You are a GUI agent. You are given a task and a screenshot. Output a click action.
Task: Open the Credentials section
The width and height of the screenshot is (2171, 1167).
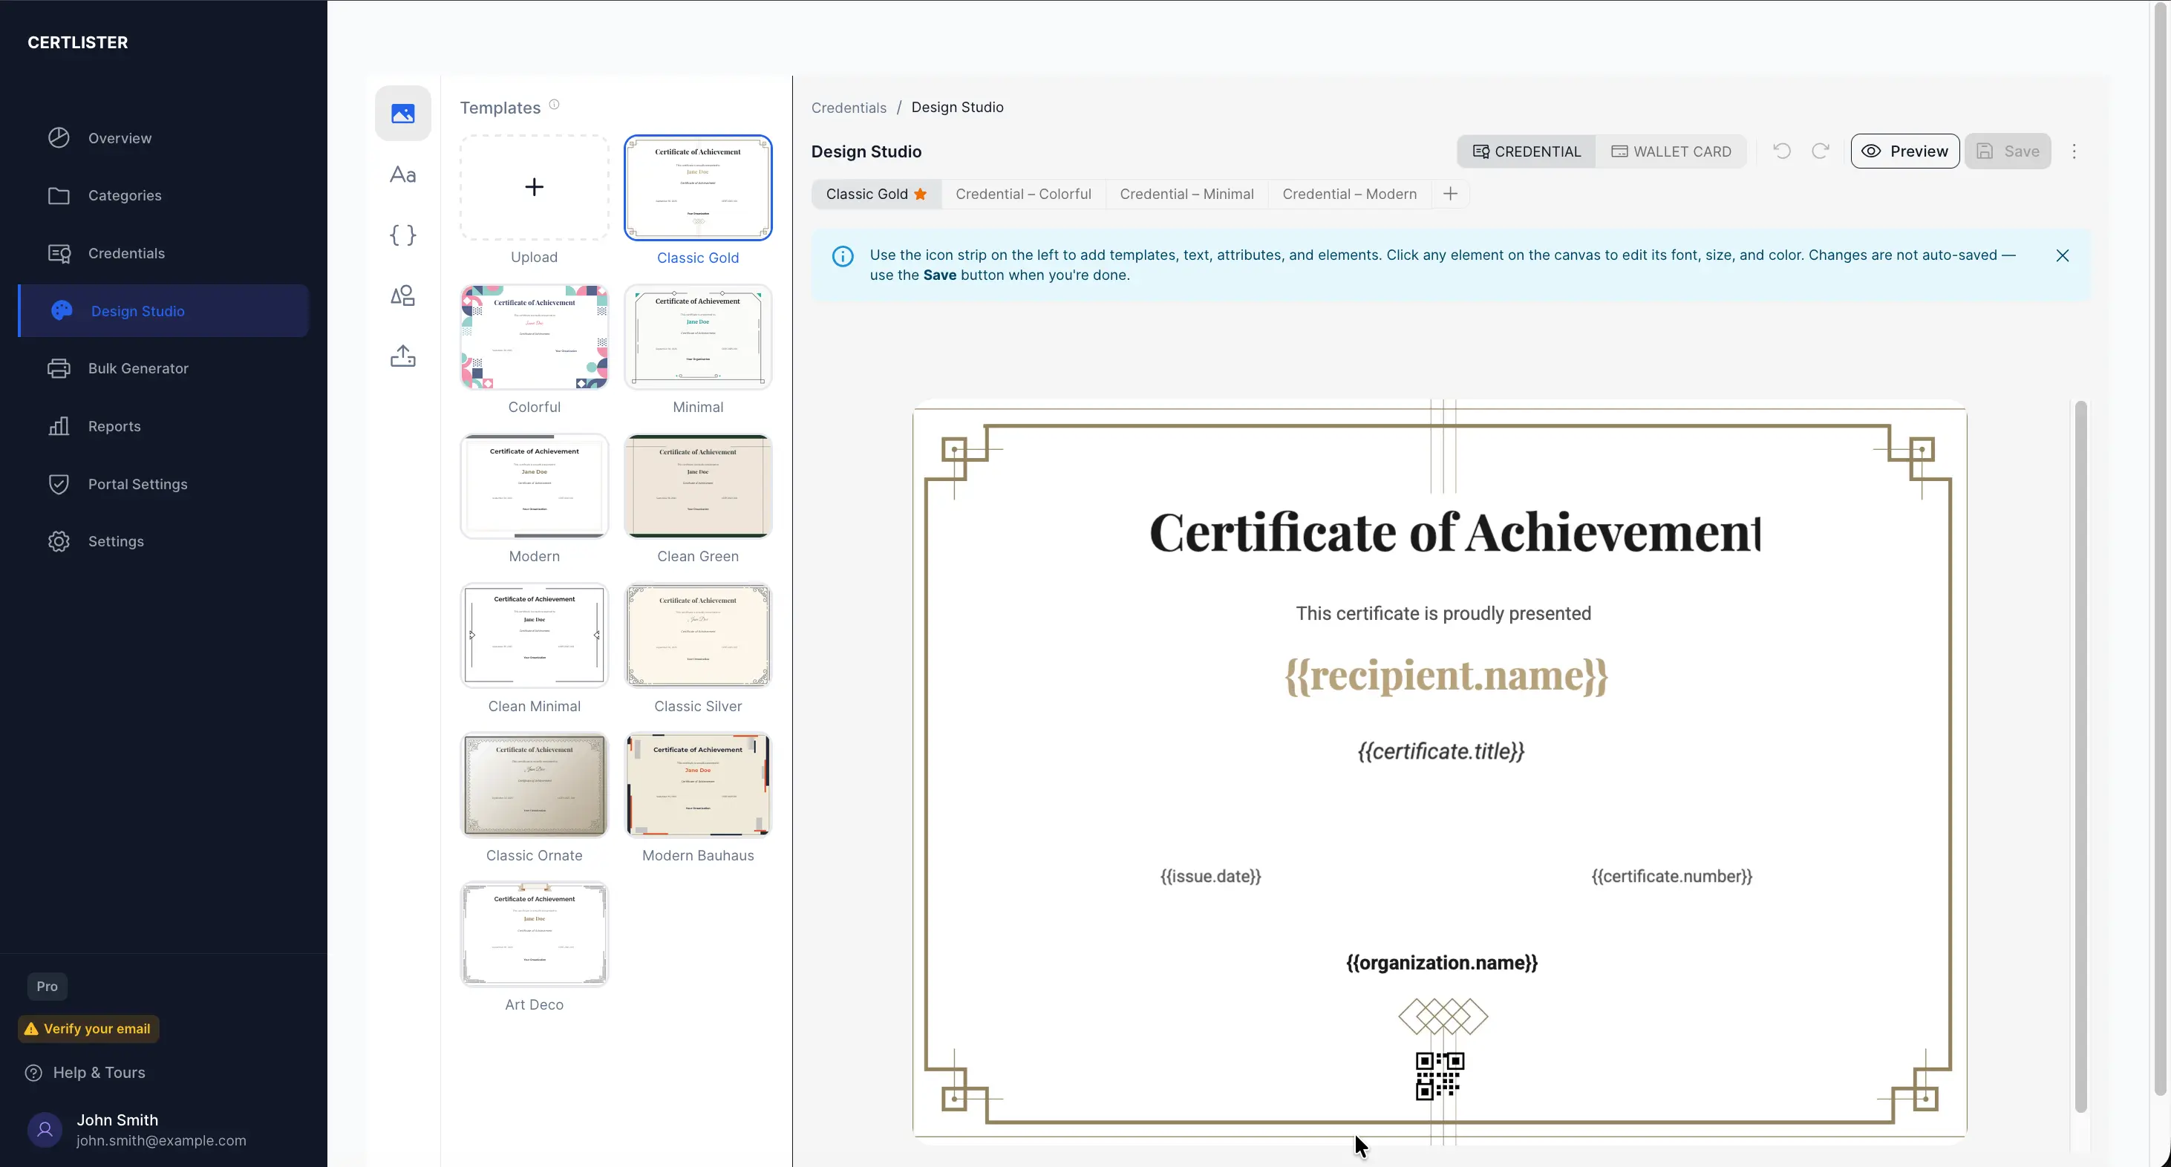tap(126, 253)
